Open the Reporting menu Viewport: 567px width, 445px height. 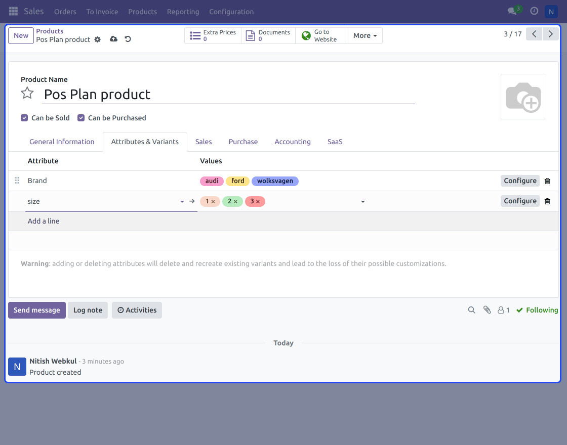point(183,12)
